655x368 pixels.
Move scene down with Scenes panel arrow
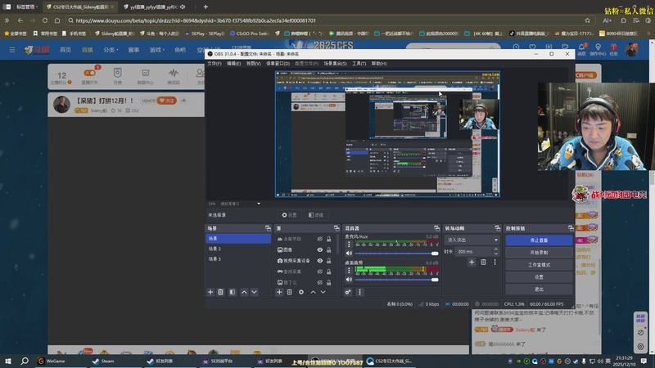pos(254,292)
